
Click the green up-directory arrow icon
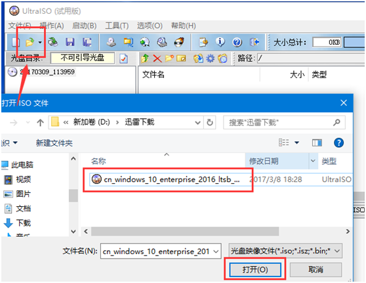[145, 58]
